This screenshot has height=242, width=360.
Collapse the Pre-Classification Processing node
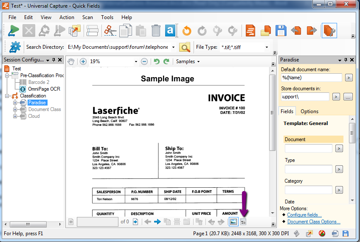click(7, 75)
